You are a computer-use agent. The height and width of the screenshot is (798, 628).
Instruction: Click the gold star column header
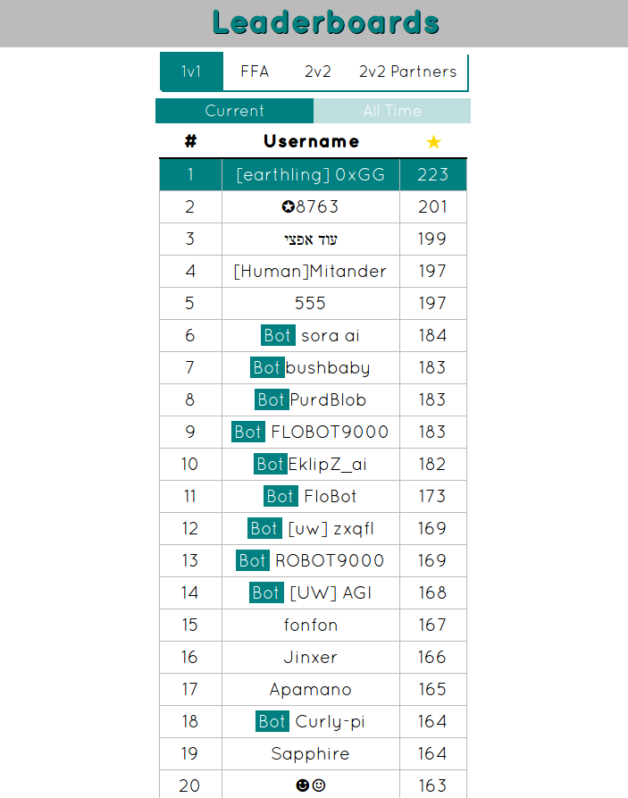433,142
